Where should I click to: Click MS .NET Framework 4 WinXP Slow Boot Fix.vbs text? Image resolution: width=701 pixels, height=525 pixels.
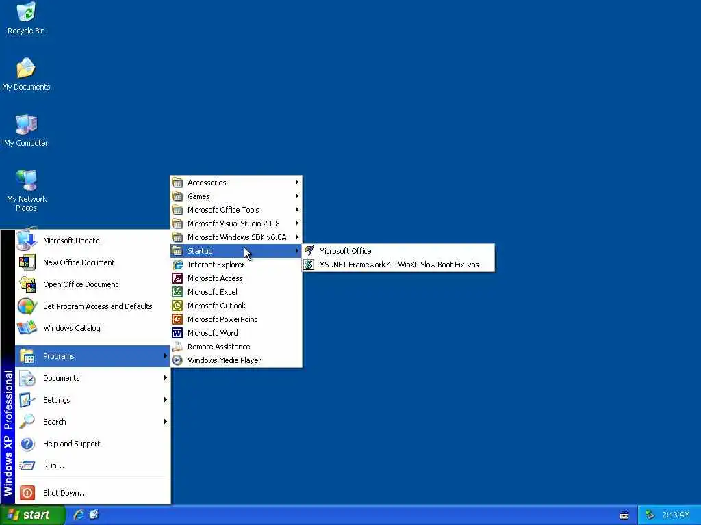click(399, 265)
